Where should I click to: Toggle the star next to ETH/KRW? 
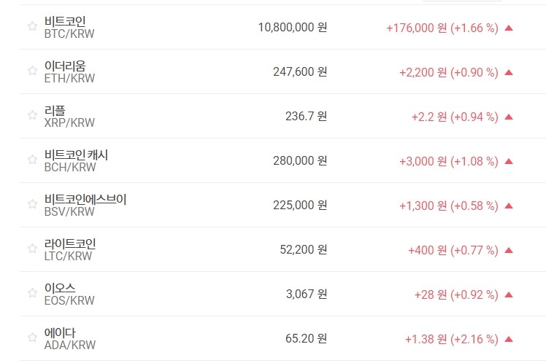pyautogui.click(x=32, y=71)
